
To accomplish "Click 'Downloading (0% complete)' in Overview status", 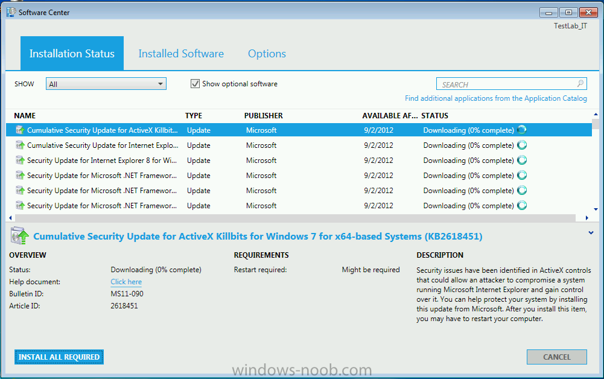I will [x=156, y=270].
